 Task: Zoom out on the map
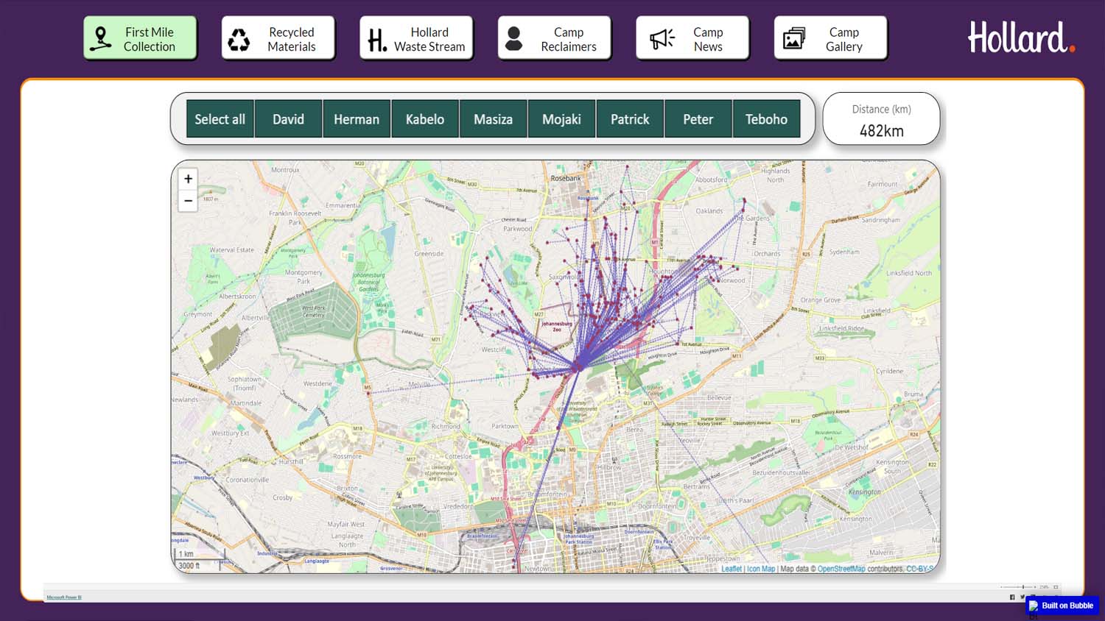tap(188, 201)
